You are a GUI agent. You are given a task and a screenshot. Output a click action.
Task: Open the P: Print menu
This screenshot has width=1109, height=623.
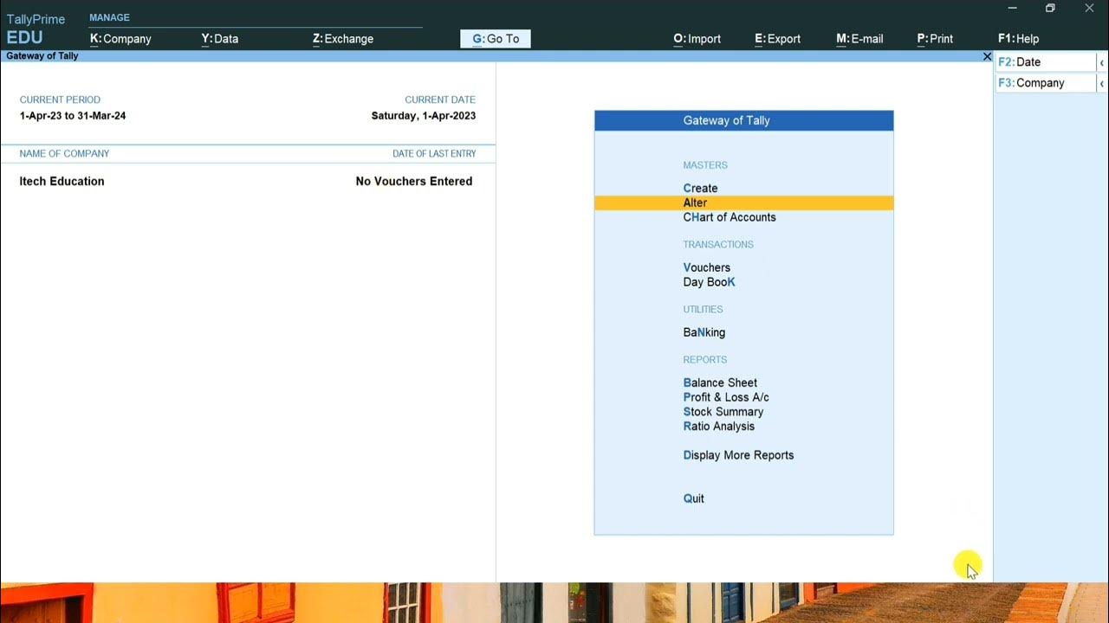coord(935,39)
